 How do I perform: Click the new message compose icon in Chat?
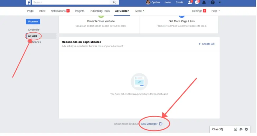(235, 129)
